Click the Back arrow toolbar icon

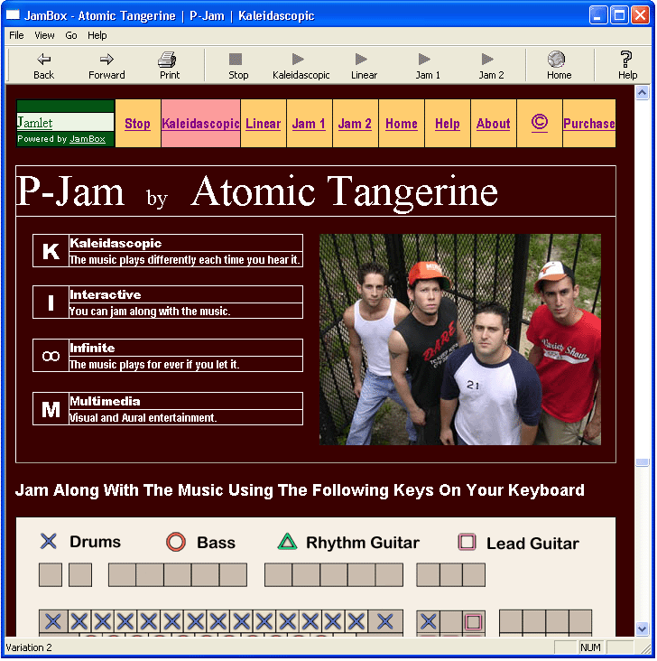44,60
